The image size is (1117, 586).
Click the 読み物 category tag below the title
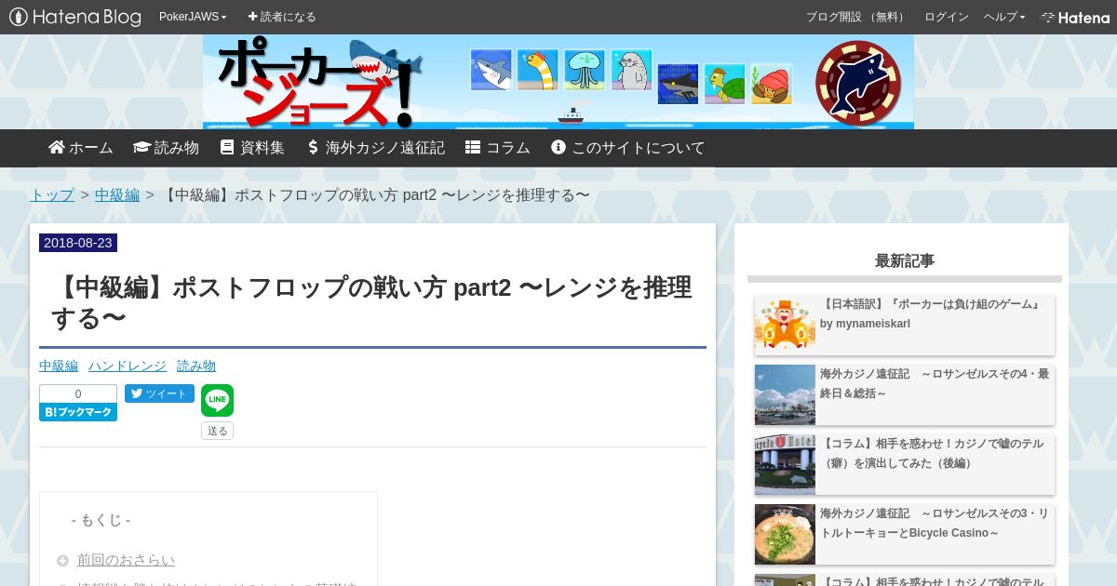[x=196, y=366]
